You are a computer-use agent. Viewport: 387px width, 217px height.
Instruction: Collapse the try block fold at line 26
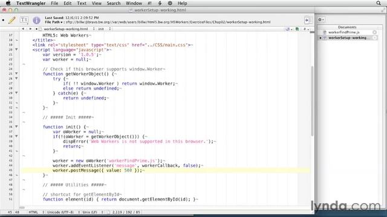coord(16,78)
